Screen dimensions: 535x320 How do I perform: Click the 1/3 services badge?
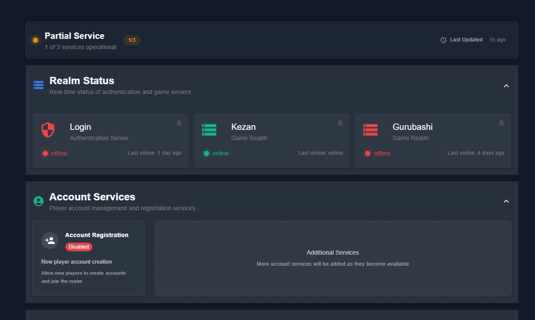[132, 40]
